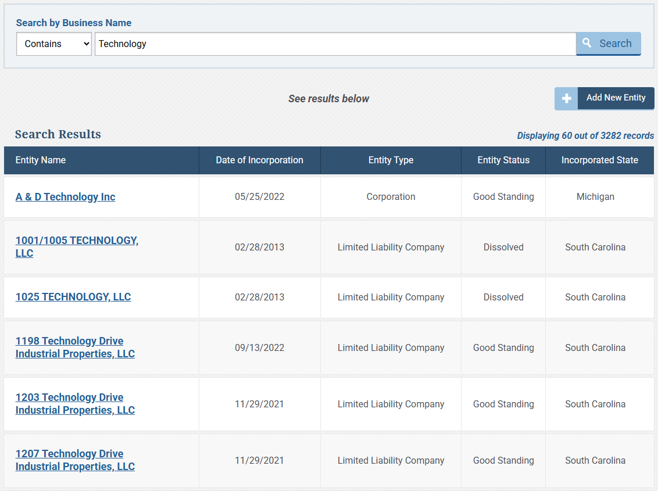Screen dimensions: 658x491
Task: Open 1207 Technology Drive Industrial Properties link
Action: click(x=75, y=460)
